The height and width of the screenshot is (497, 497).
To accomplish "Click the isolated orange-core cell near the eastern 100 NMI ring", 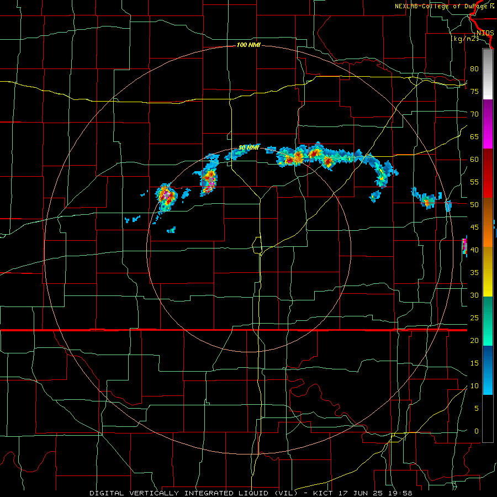I will pos(427,200).
